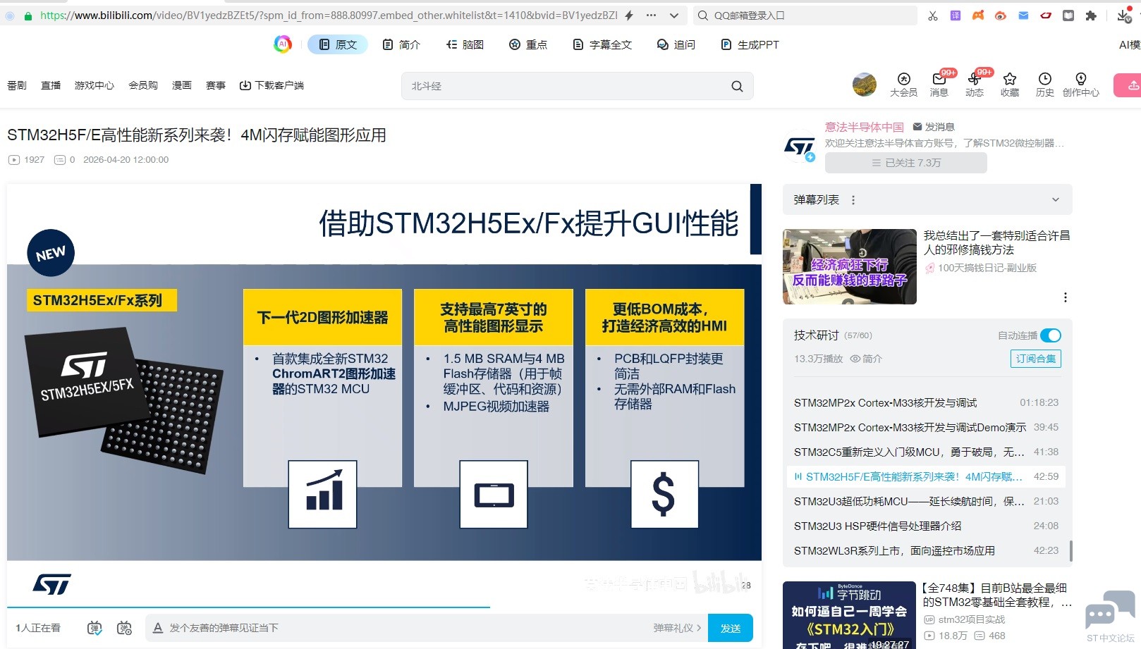Screen dimensions: 1141x649
Task: Switch to the 简介 tab
Action: (401, 44)
